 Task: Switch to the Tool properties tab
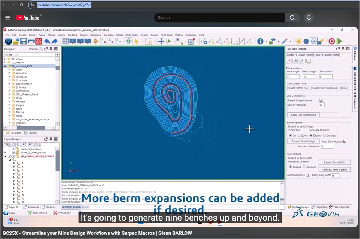point(339,207)
